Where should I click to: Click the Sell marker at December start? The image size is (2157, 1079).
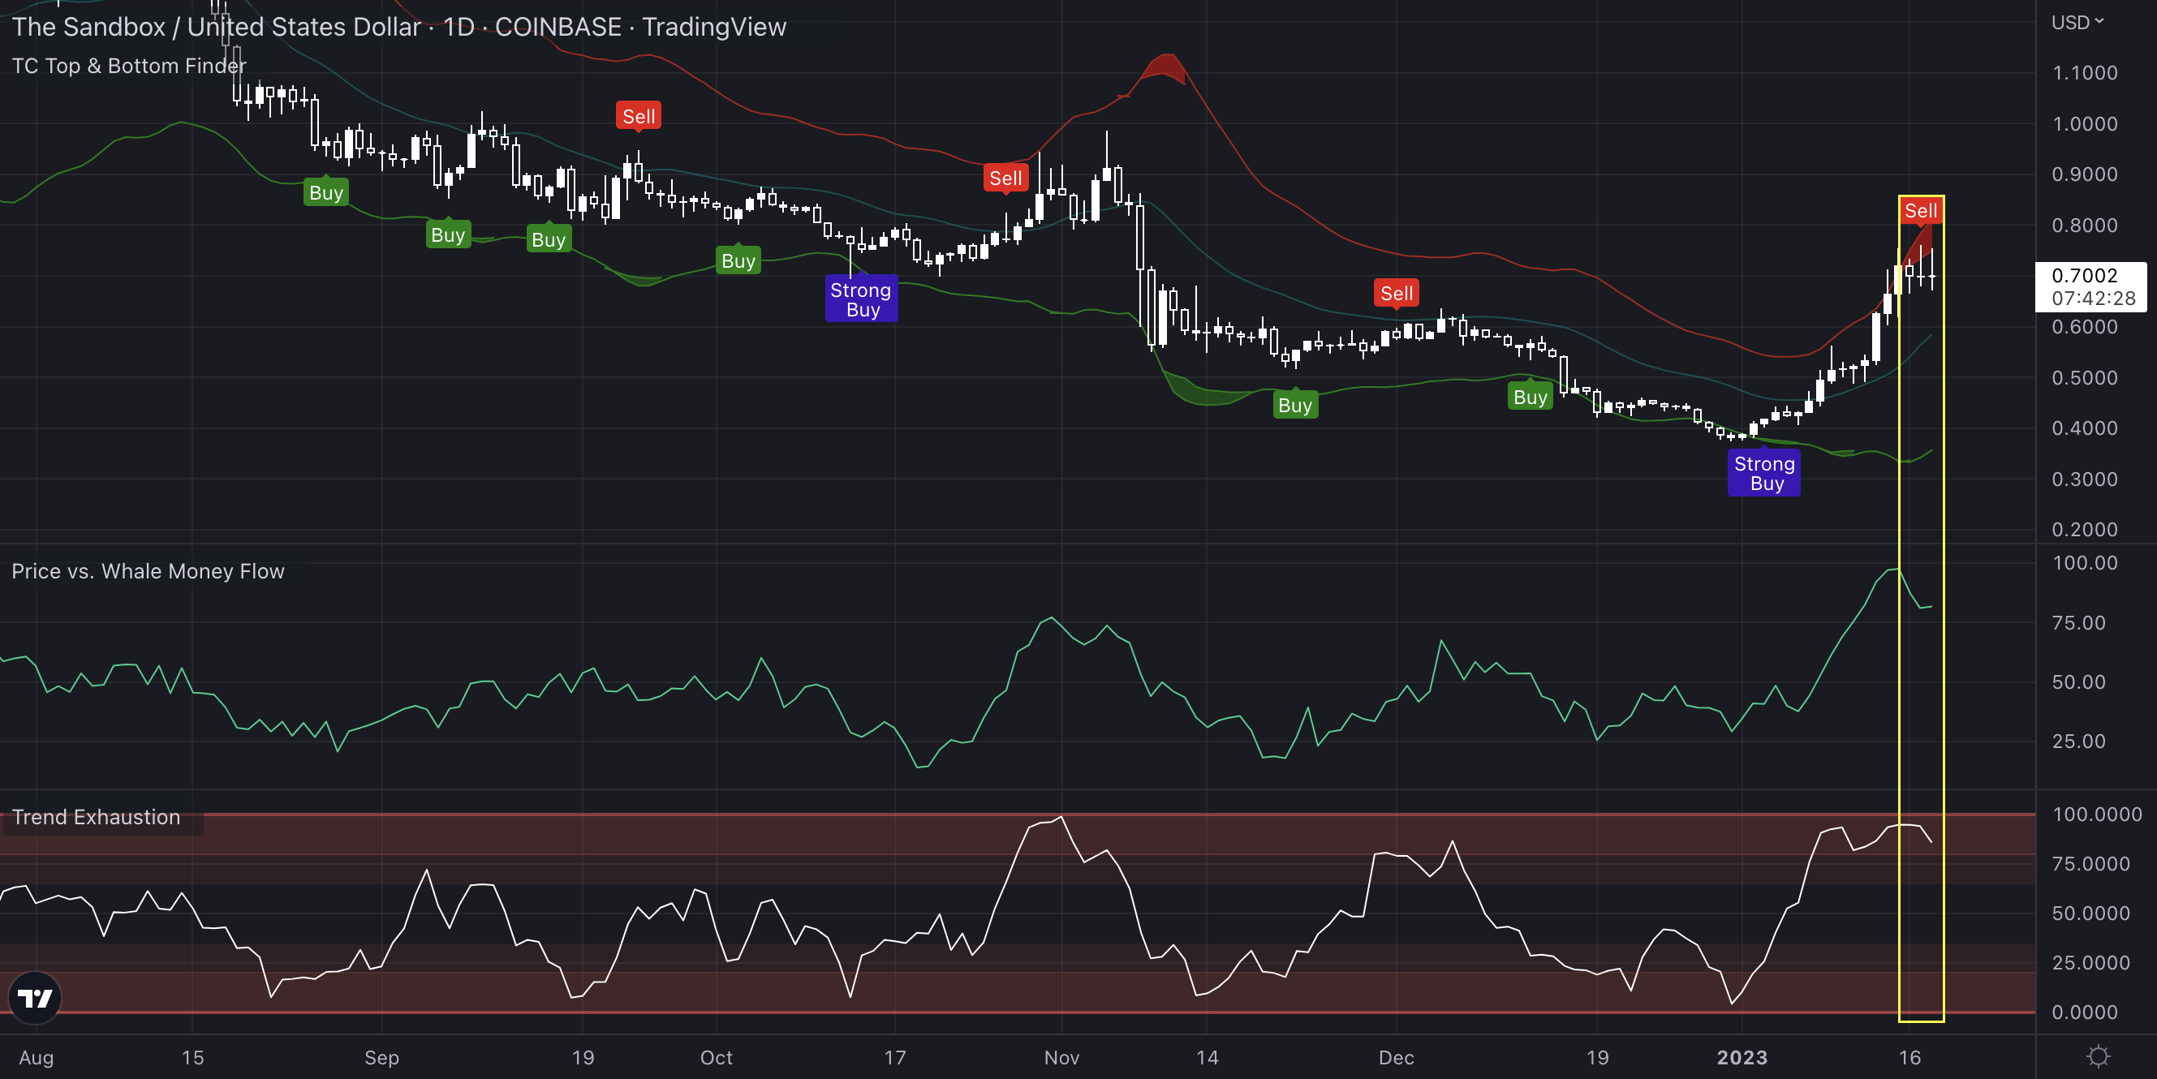point(1397,294)
